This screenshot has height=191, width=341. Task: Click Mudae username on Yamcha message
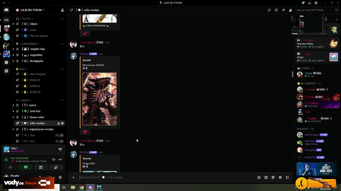84,152
